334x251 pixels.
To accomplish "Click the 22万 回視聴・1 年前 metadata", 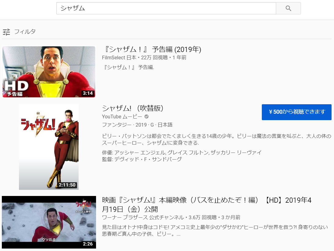I will point(164,57).
